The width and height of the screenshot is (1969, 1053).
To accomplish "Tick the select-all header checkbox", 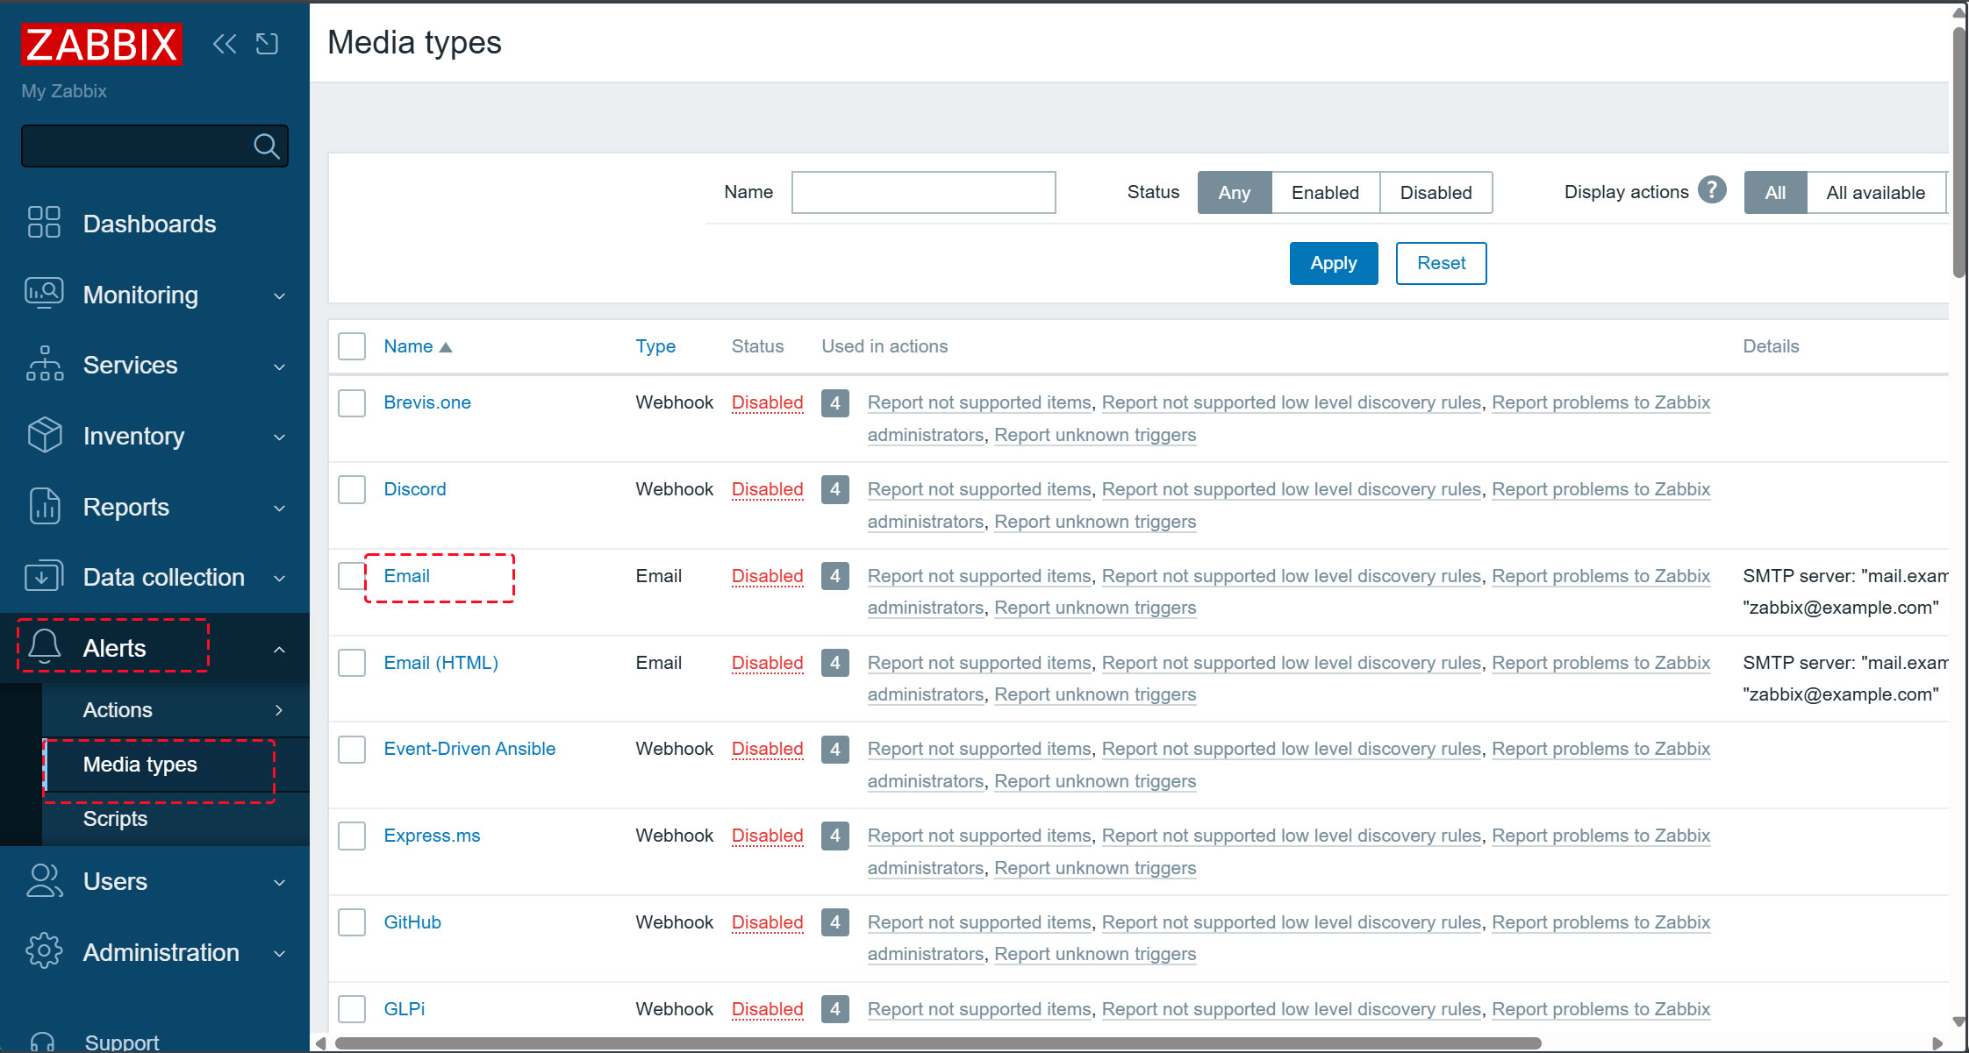I will 352,346.
